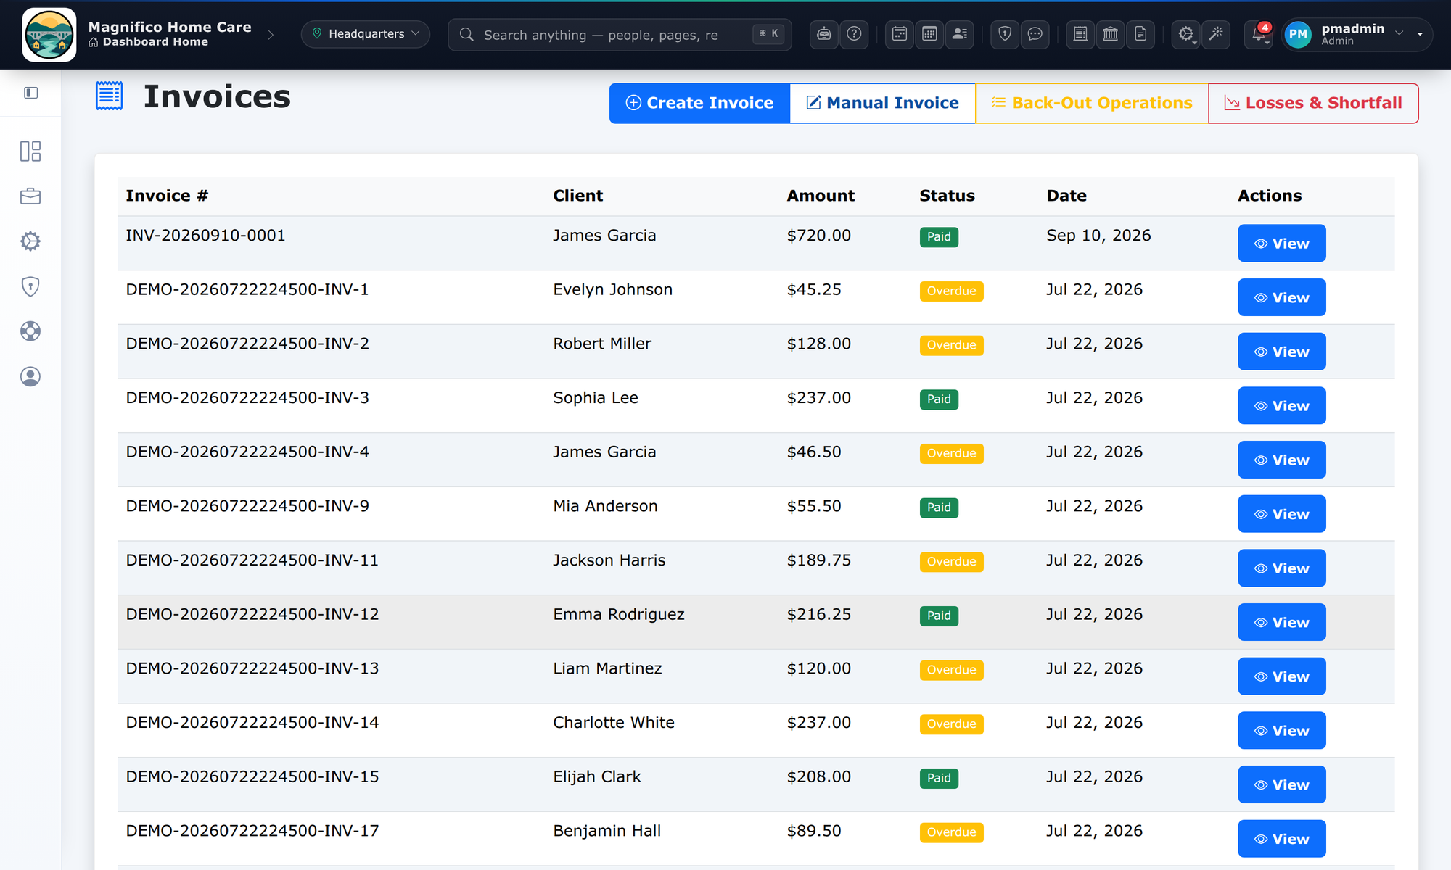View Sophia Lee's invoice
Screen dimensions: 1451x870
point(1281,406)
